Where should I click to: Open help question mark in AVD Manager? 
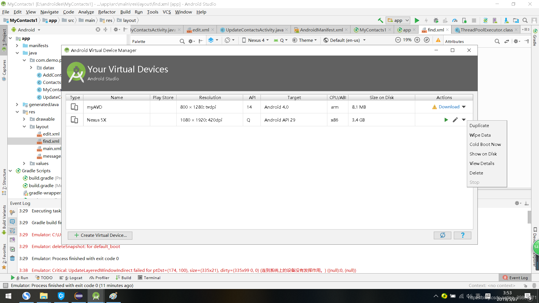pos(462,235)
